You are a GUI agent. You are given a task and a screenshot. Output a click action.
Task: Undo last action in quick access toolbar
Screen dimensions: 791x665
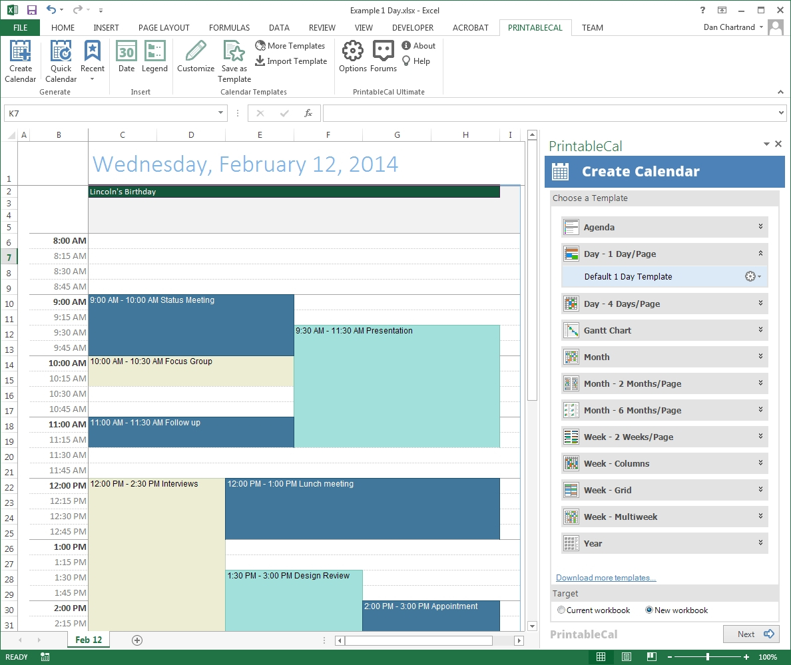click(x=51, y=9)
